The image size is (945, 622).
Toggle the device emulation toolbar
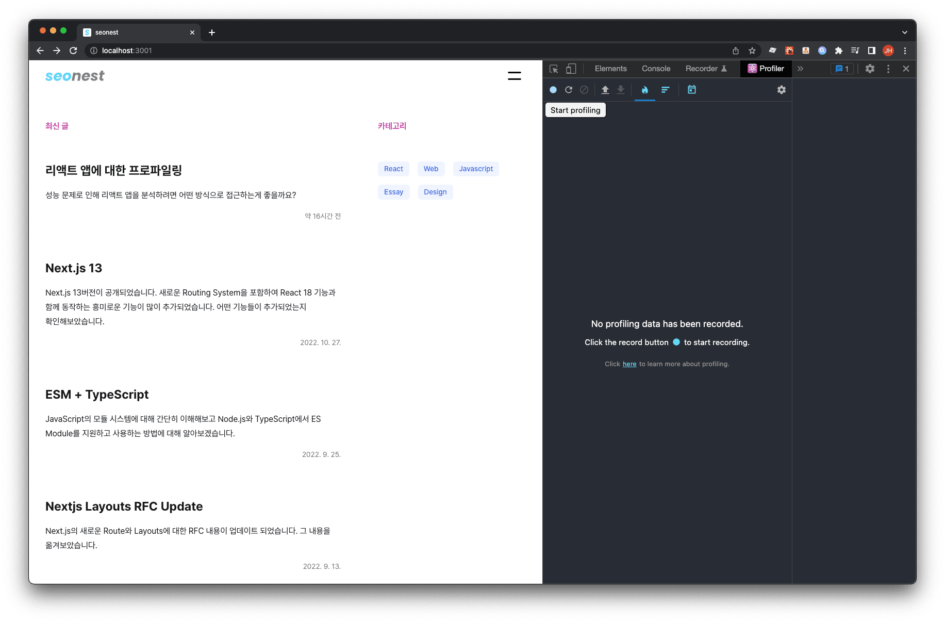571,68
